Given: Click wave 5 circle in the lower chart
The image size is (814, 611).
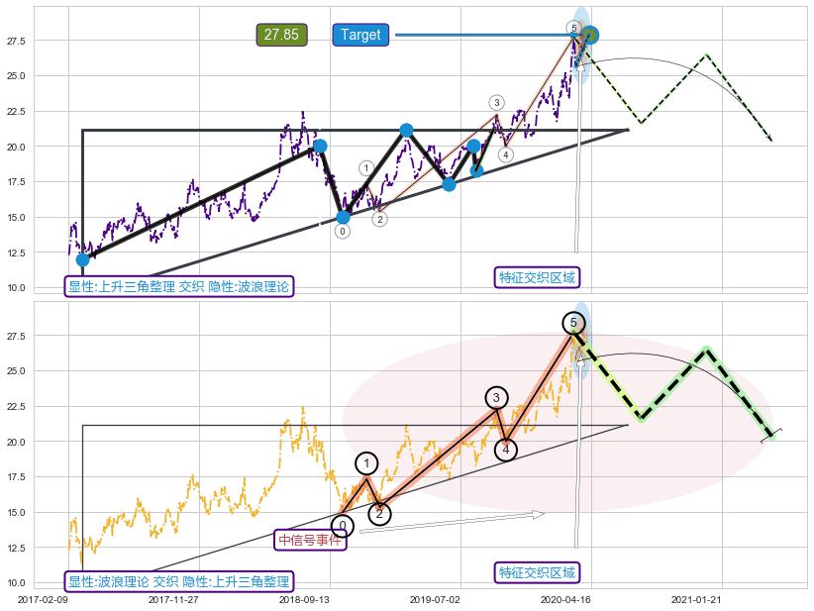Looking at the screenshot, I should pyautogui.click(x=573, y=323).
